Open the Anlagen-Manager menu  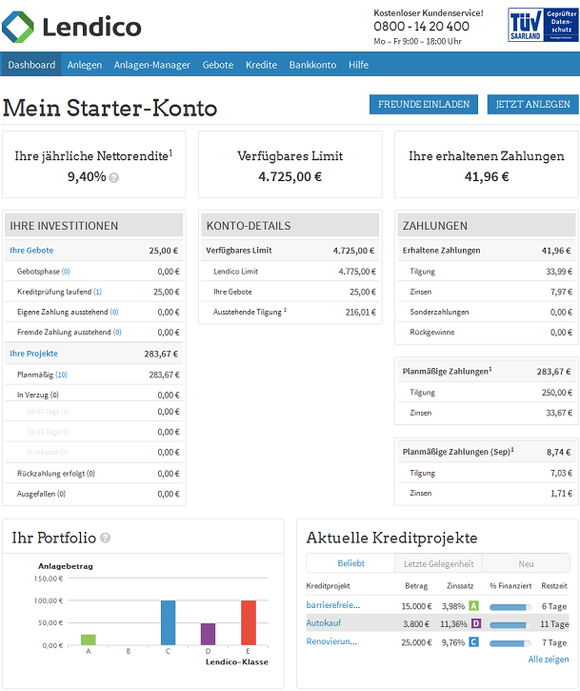[152, 65]
